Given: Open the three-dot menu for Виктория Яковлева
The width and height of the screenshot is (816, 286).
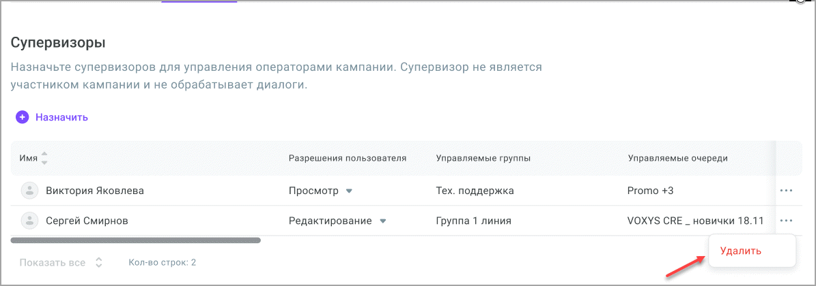Looking at the screenshot, I should 786,191.
